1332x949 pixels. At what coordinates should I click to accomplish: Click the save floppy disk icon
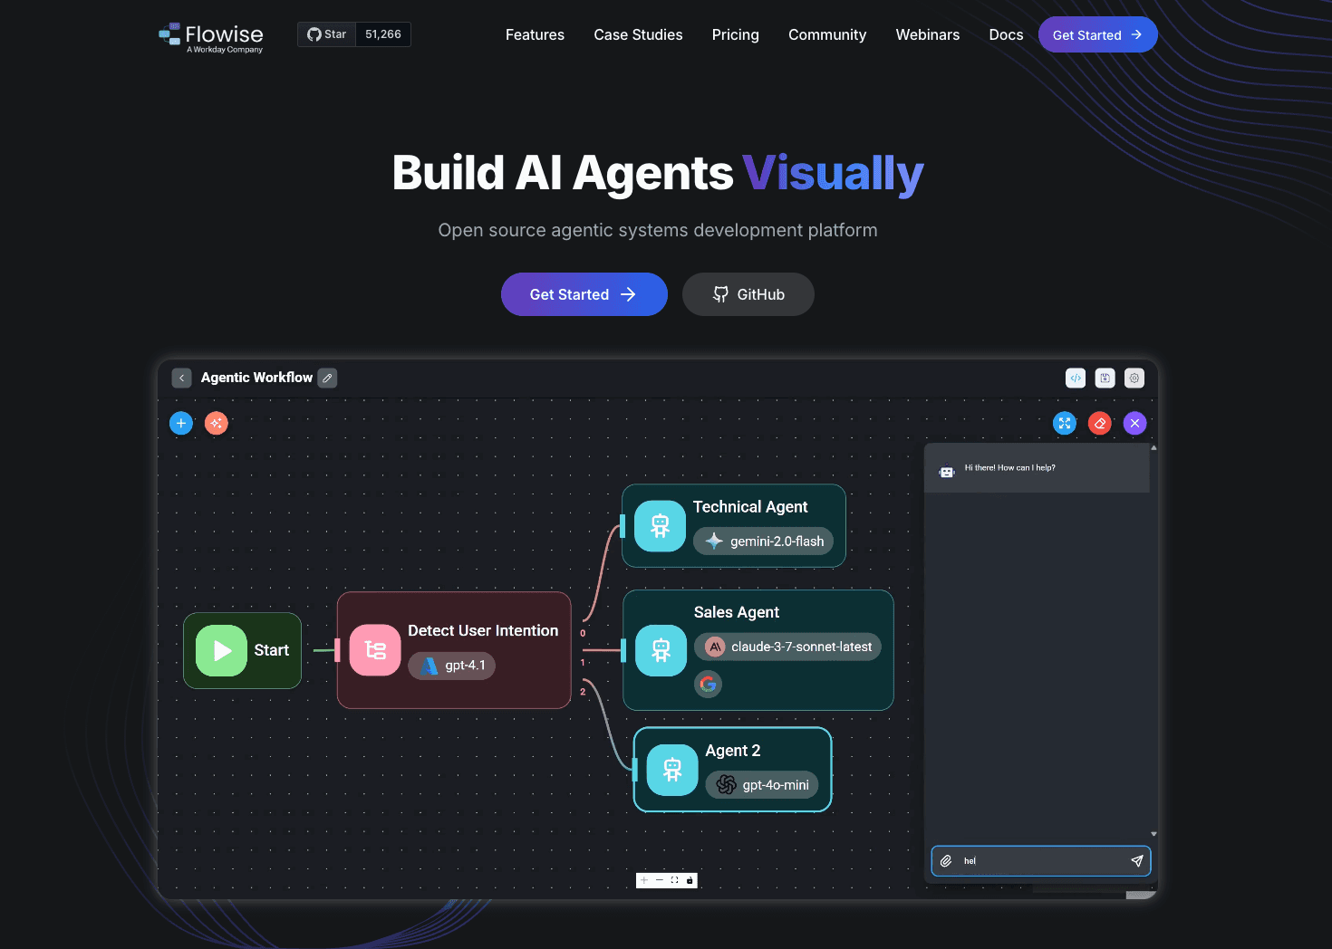1105,378
